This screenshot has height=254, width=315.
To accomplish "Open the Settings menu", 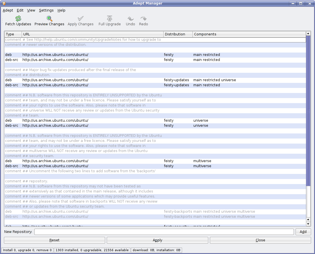I will coord(46,10).
